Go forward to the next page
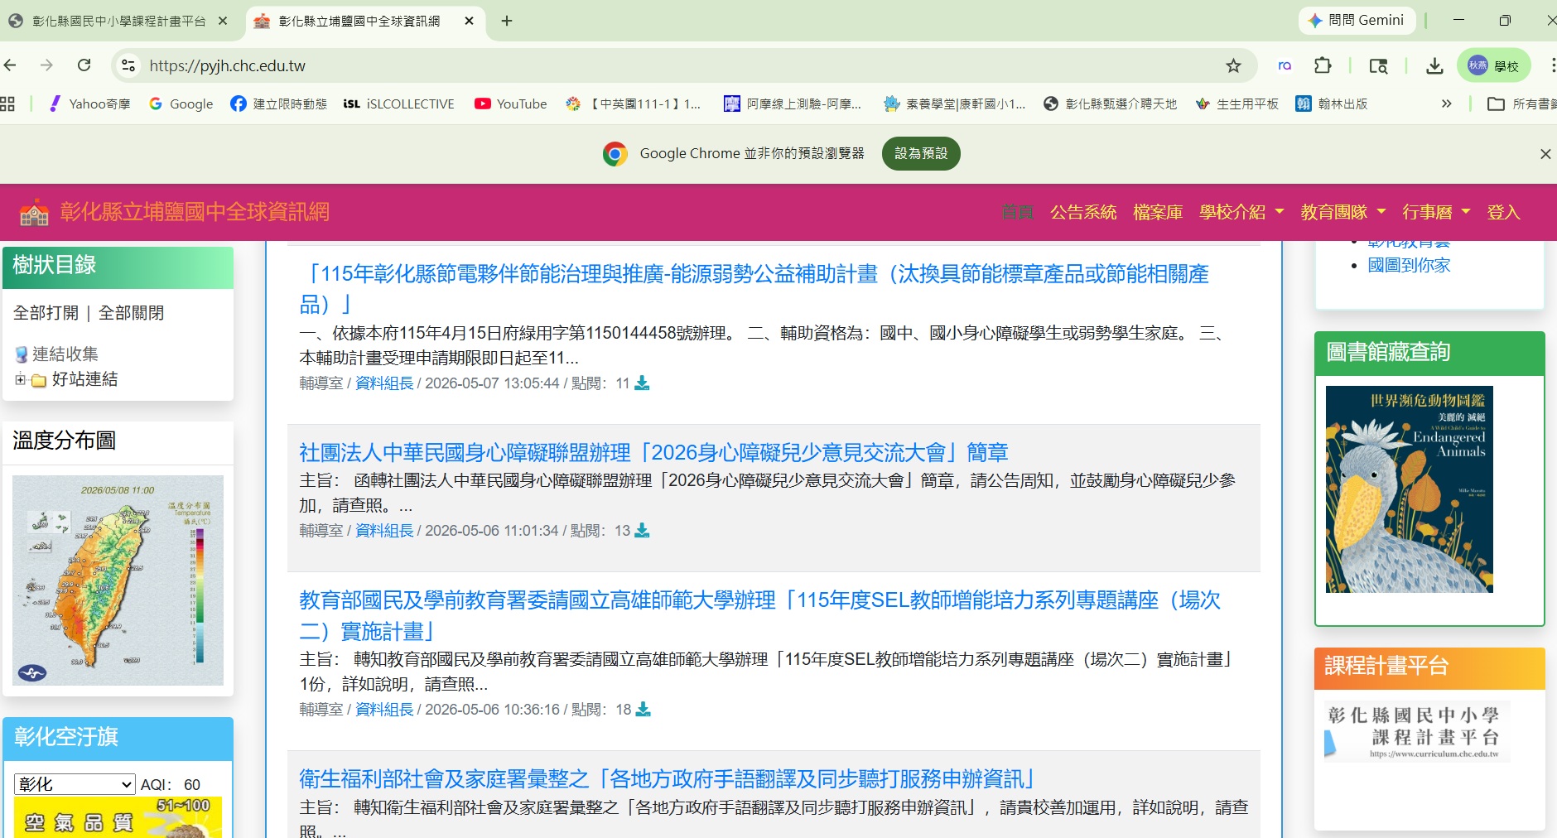The height and width of the screenshot is (838, 1557). pos(47,65)
